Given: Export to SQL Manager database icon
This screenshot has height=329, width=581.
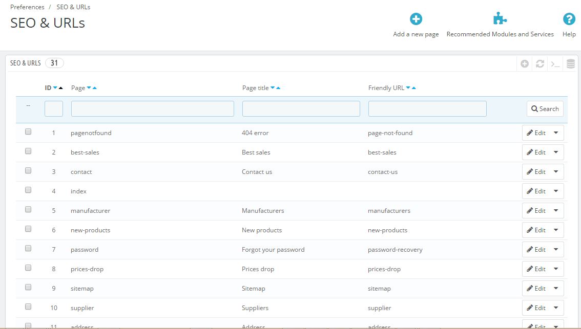Looking at the screenshot, I should (x=571, y=63).
